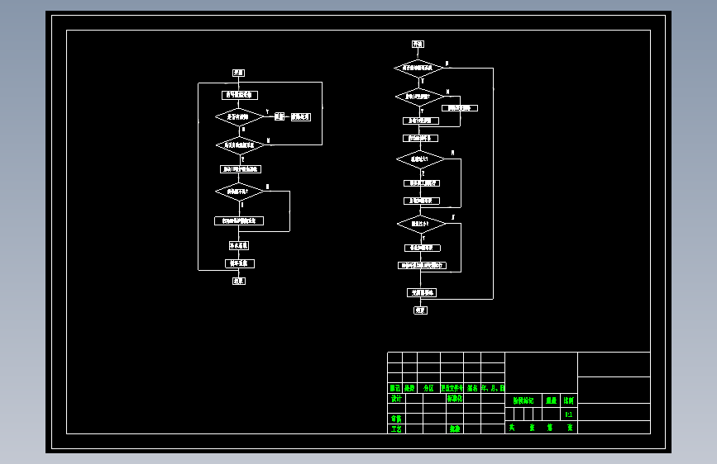
Task: Click the '签名' column header
Action: (472, 388)
